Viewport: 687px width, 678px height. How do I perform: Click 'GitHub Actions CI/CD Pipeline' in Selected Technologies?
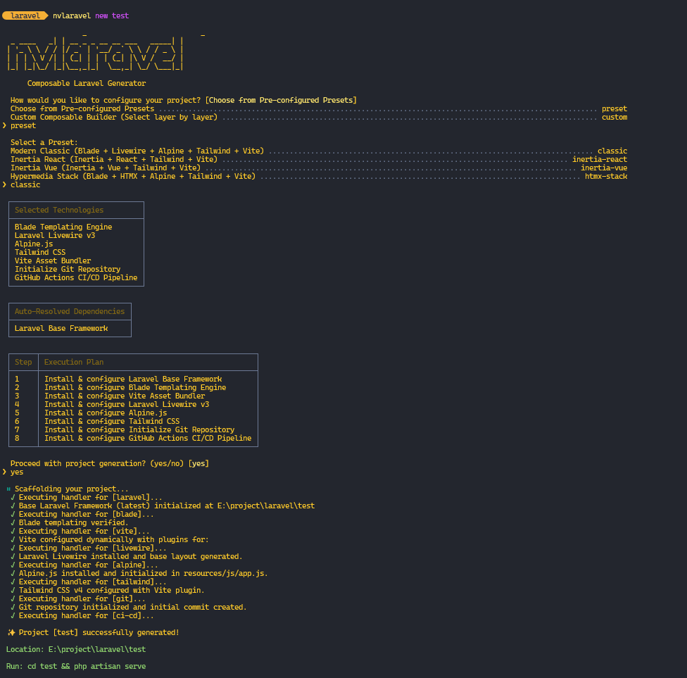coord(76,277)
